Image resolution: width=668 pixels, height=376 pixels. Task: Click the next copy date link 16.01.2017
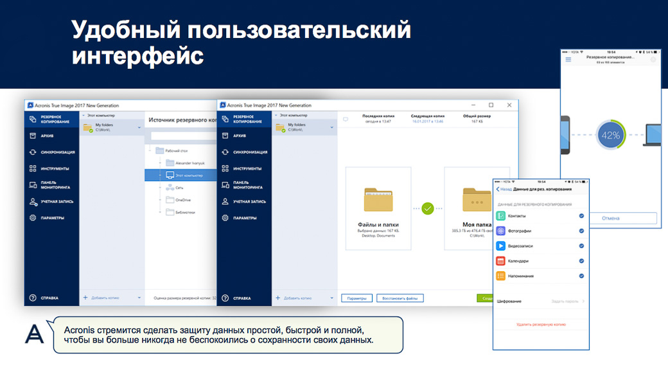[x=427, y=121]
